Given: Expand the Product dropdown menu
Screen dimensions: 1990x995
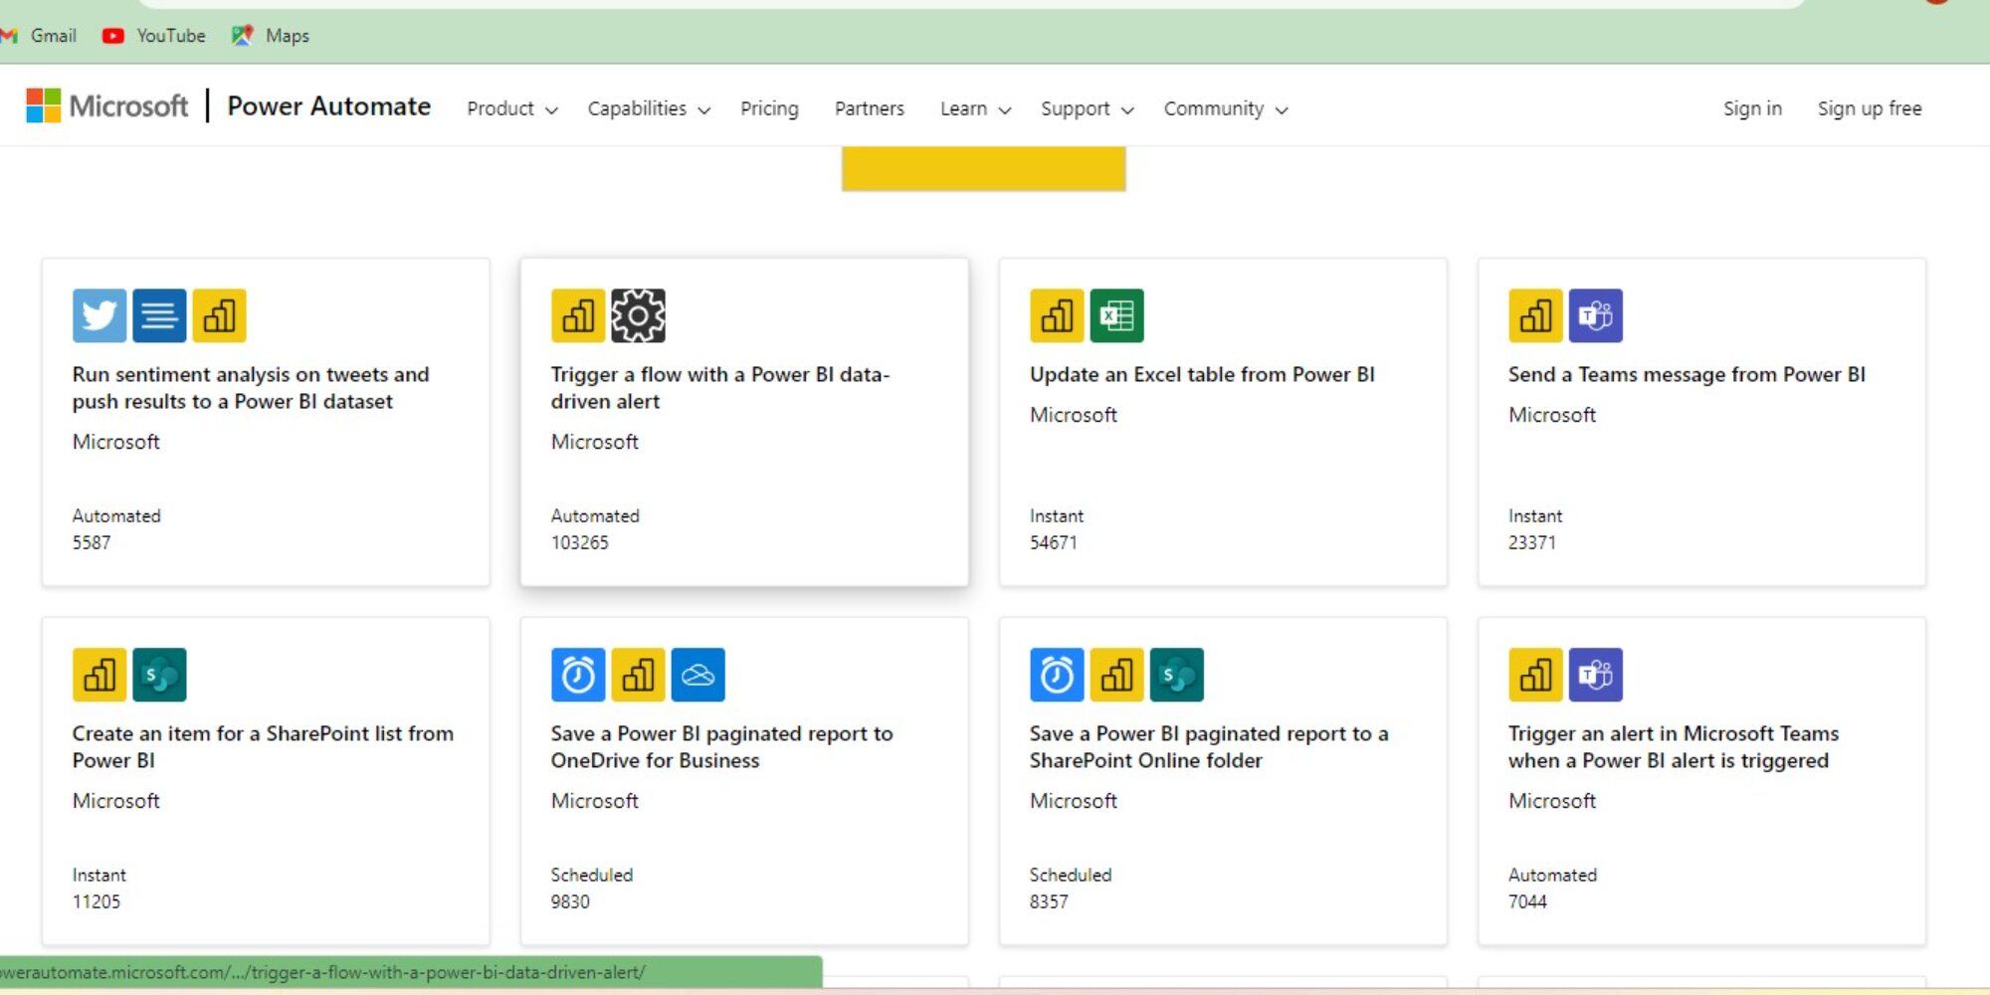Looking at the screenshot, I should tap(512, 108).
